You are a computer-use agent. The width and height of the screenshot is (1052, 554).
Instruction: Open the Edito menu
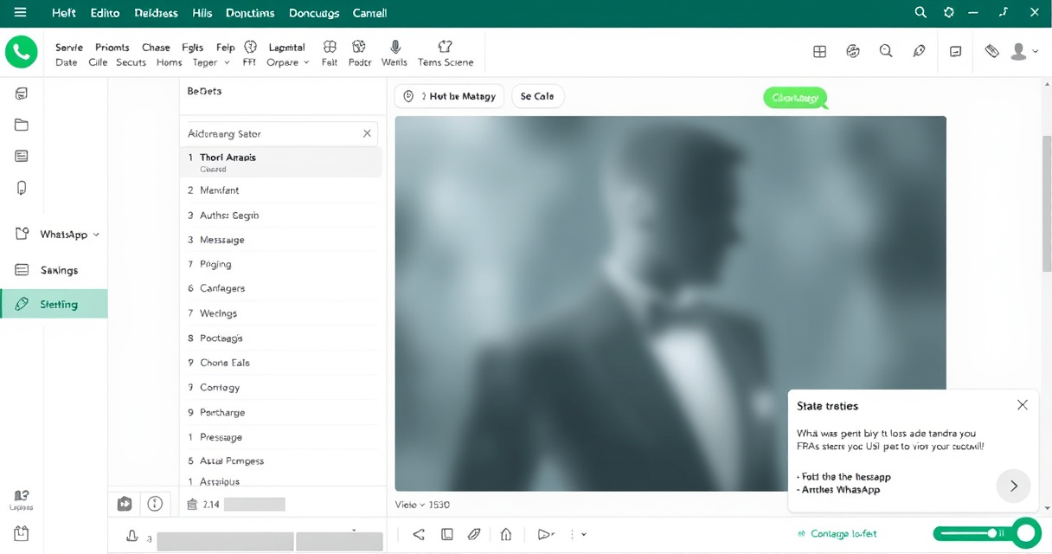(104, 13)
